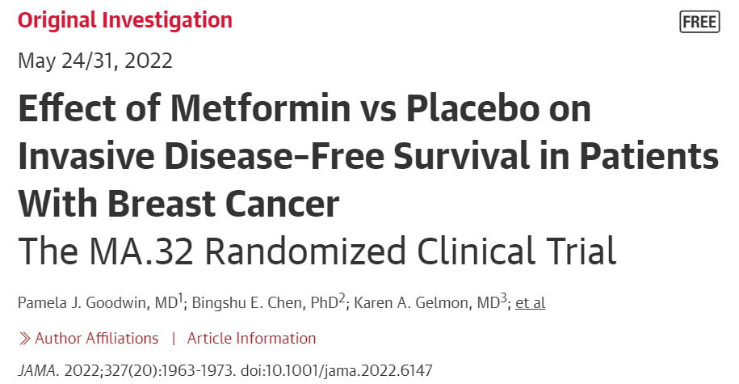Select author name Pamela J. Goodwin, MD
The width and height of the screenshot is (739, 384).
tap(98, 303)
